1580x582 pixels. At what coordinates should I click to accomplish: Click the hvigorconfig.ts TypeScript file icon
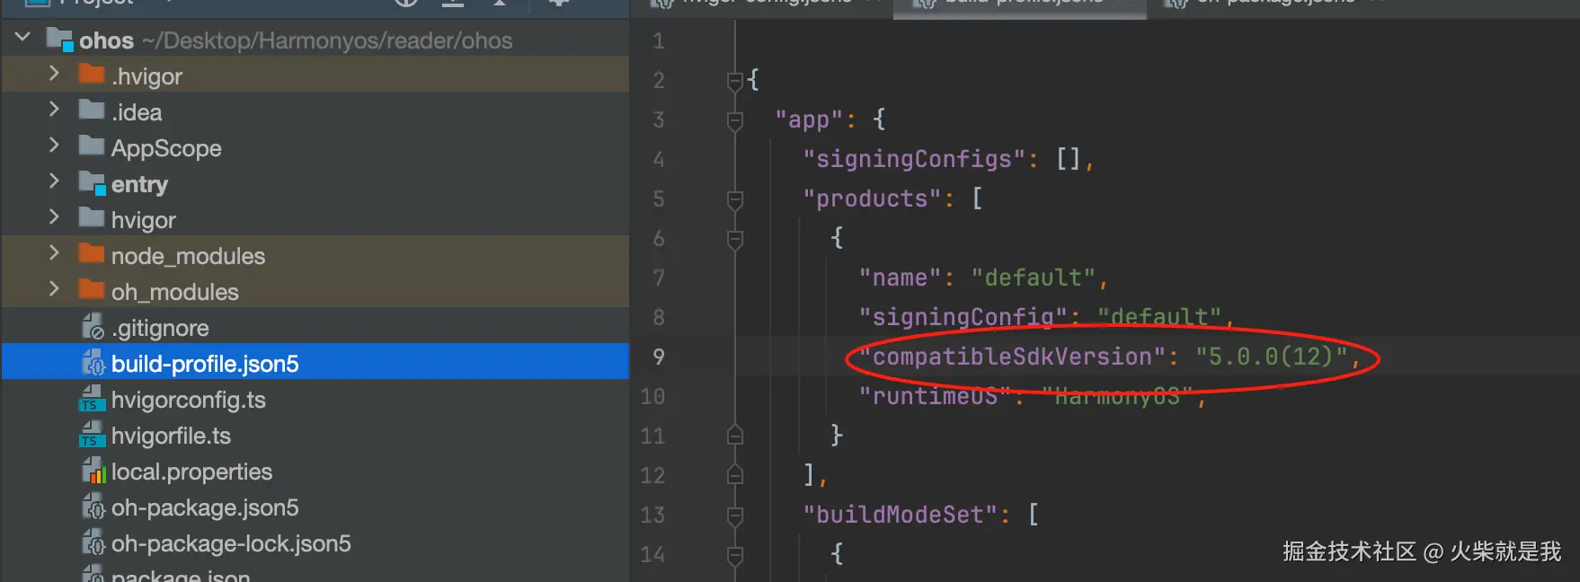click(92, 399)
